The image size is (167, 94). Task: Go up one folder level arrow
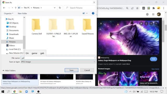16,8
